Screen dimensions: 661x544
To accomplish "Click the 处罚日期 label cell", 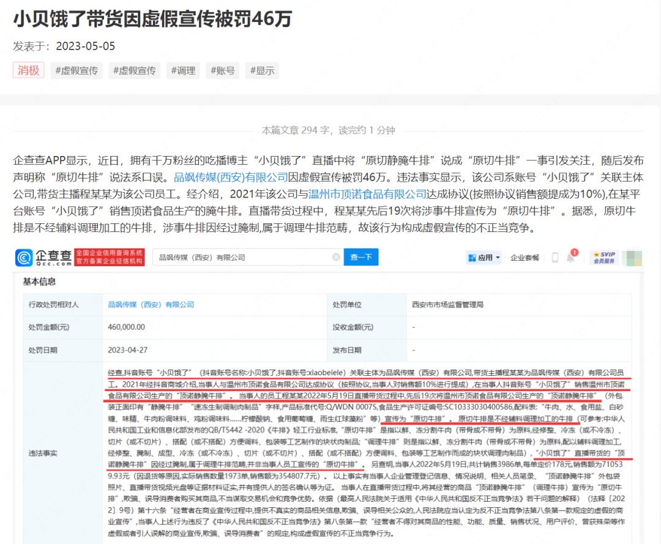I will [63, 350].
